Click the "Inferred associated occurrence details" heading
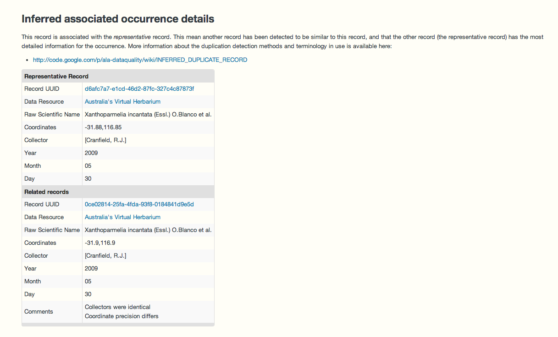Viewport: 558px width, 337px height. [118, 19]
